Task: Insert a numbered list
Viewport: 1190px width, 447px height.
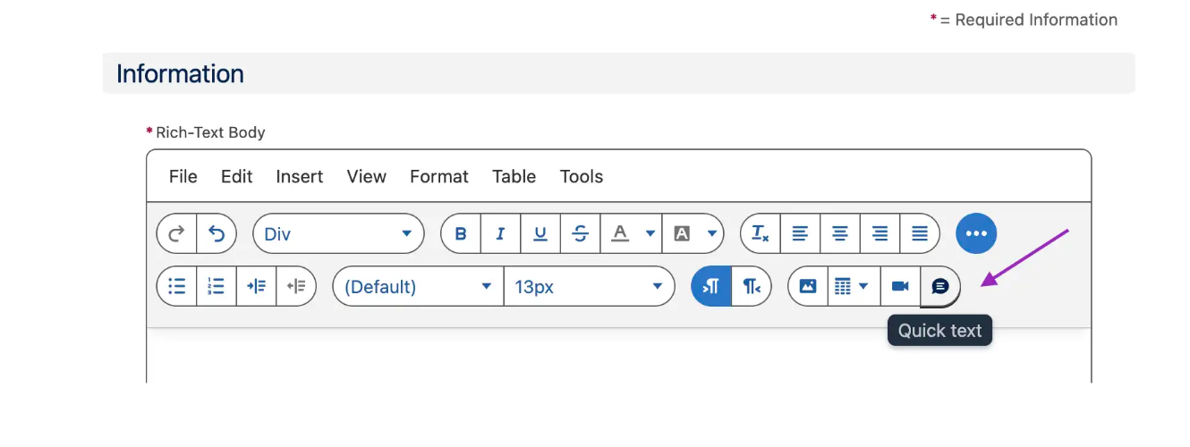Action: (217, 286)
